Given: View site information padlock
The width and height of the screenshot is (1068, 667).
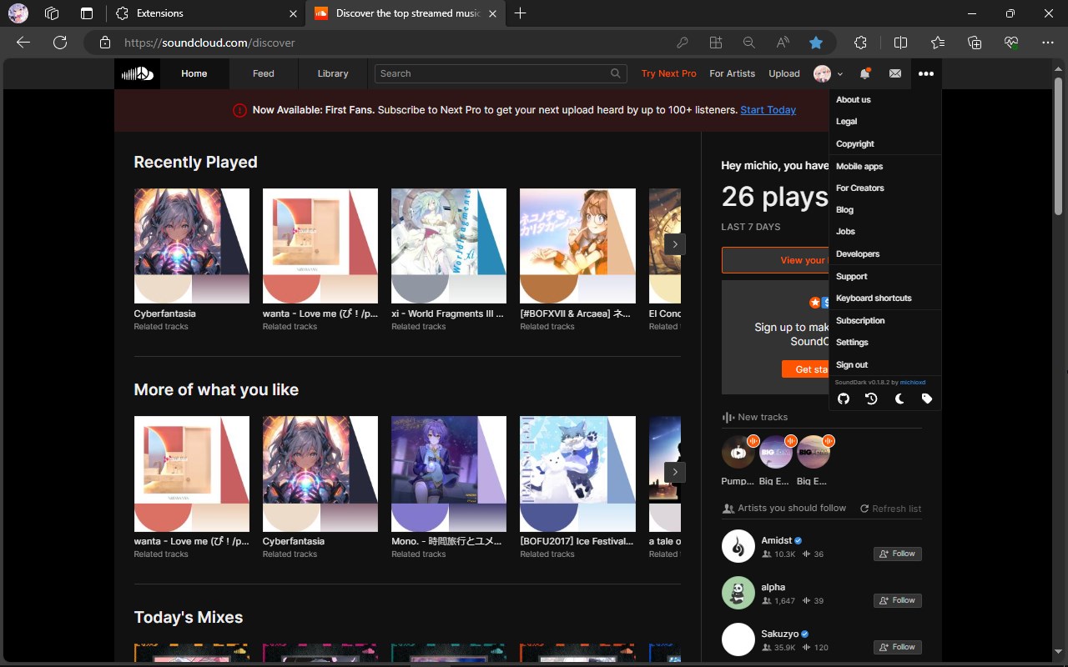Looking at the screenshot, I should click(104, 43).
